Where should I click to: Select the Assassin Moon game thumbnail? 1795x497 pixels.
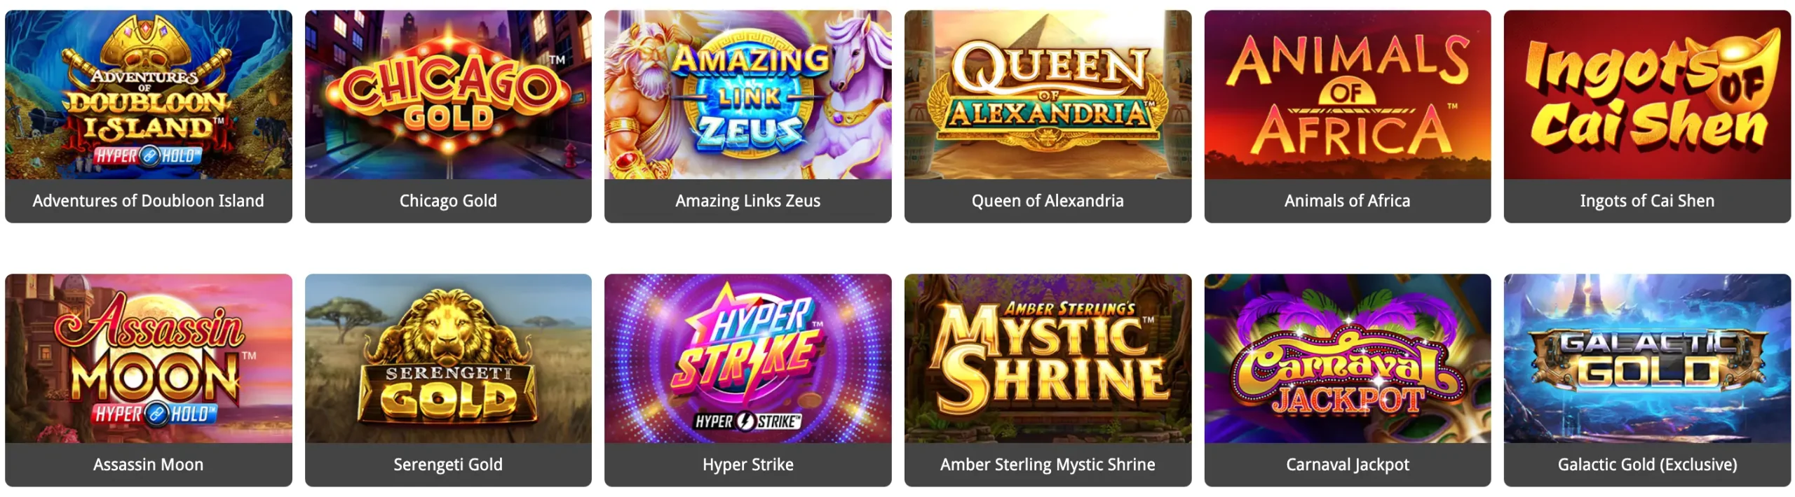tap(149, 358)
